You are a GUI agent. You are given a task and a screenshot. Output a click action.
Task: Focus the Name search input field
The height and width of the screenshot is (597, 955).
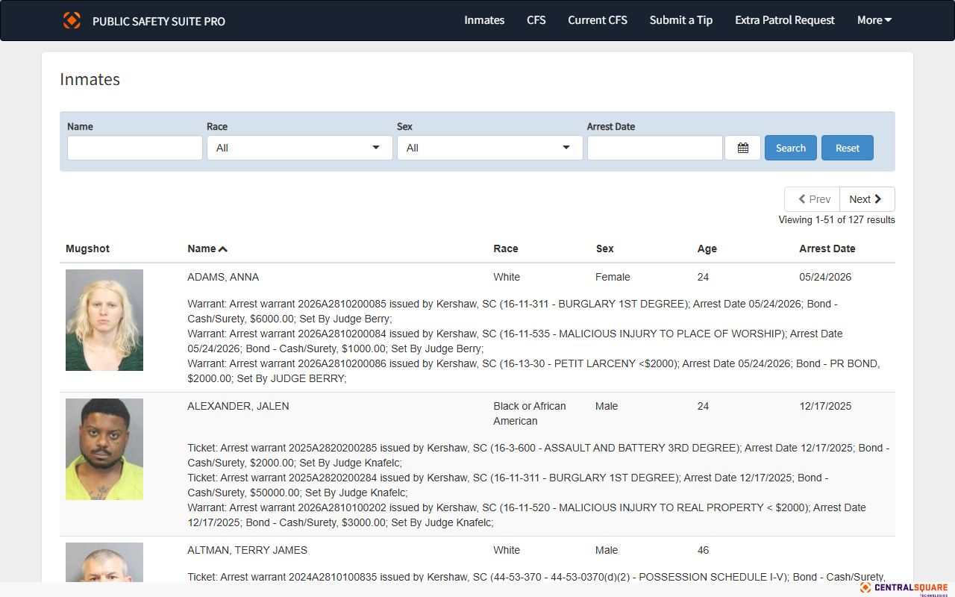tap(135, 148)
